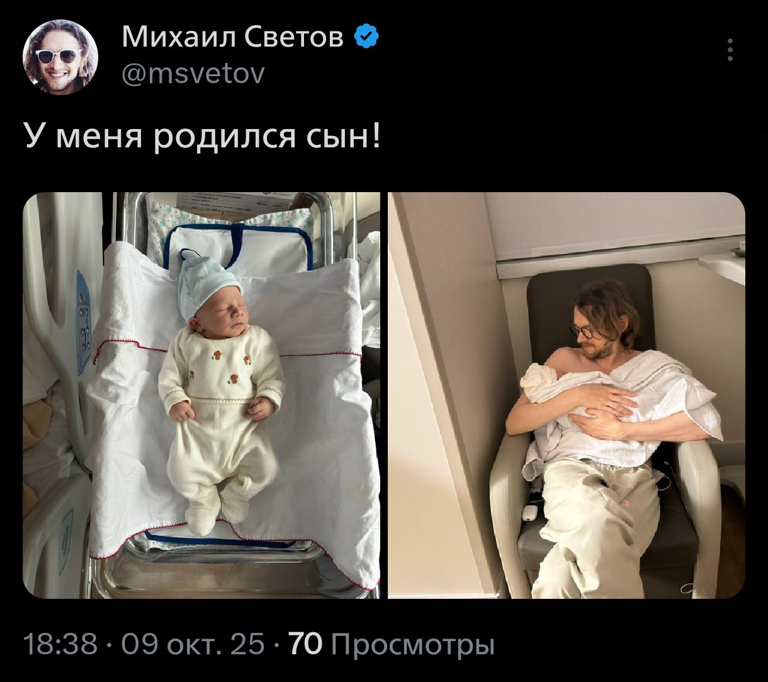Open the left photo of the newborn
Image resolution: width=768 pixels, height=682 pixels.
point(201,395)
